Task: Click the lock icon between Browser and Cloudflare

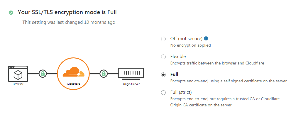Action: pos(43,74)
